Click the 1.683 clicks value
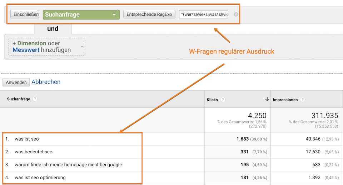Screen dimensions: 343x185 [x=243, y=139]
